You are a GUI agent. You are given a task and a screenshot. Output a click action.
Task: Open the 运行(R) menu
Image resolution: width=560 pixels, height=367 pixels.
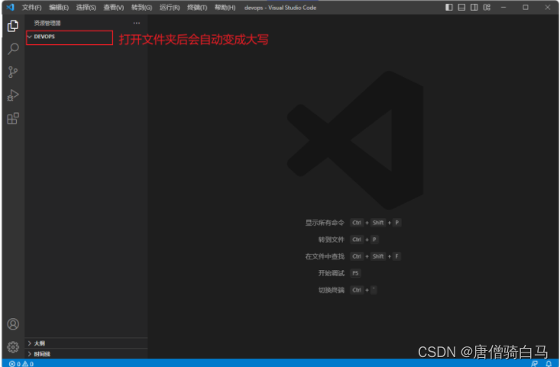pos(170,8)
